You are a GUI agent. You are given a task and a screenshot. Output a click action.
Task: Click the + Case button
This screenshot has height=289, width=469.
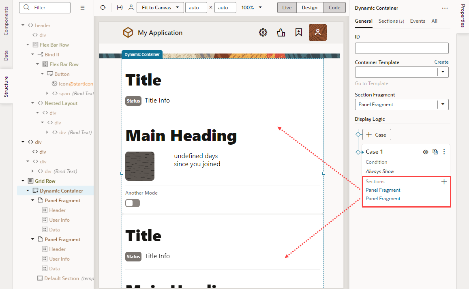tap(377, 135)
